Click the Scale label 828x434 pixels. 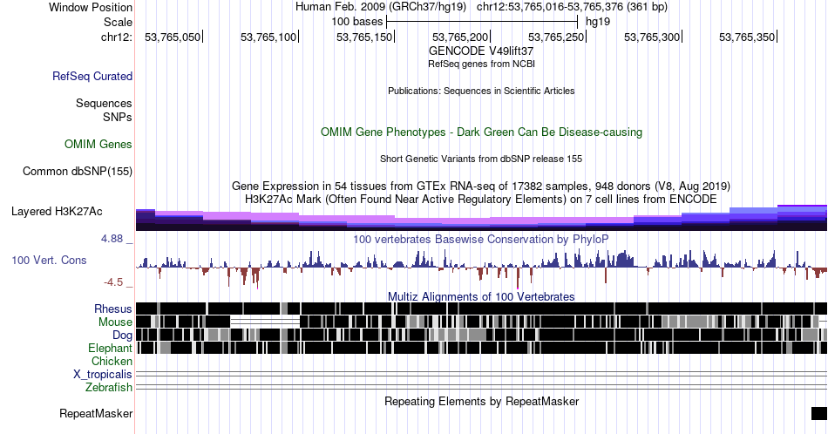[118, 22]
